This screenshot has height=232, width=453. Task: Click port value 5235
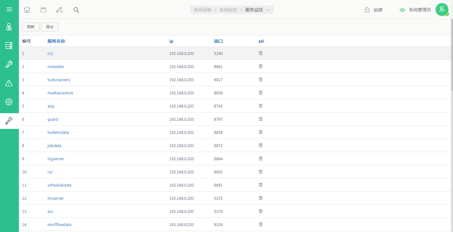218,198
